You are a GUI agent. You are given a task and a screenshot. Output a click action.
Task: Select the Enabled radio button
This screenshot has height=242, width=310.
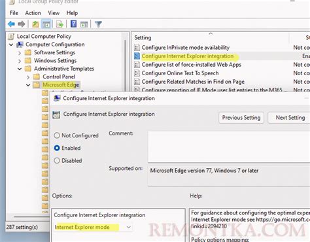pos(57,148)
